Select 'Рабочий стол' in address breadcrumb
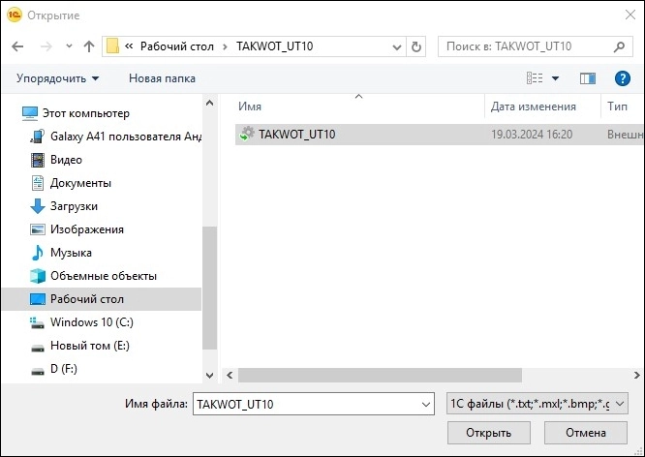The image size is (645, 457). tap(177, 46)
